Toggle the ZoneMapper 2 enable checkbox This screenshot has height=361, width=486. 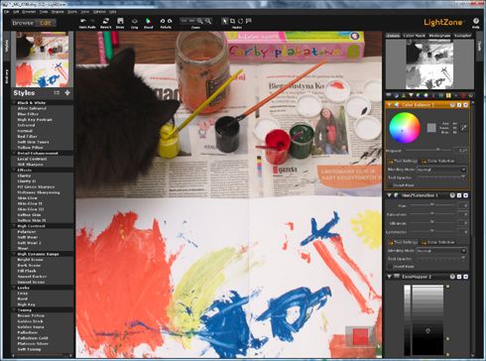pos(459,277)
